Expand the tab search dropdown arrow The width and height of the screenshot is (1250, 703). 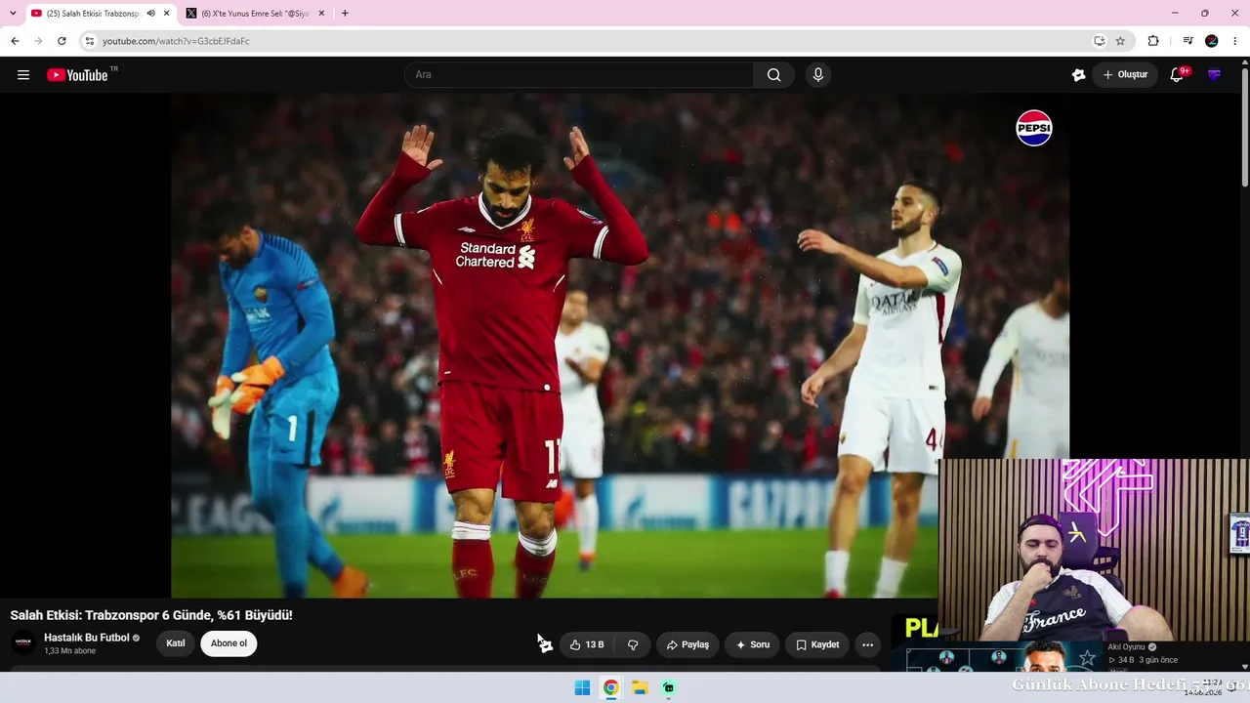point(13,14)
